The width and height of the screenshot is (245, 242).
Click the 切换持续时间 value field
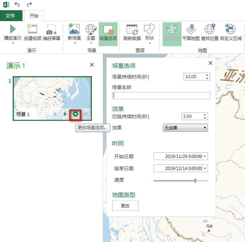click(192, 116)
